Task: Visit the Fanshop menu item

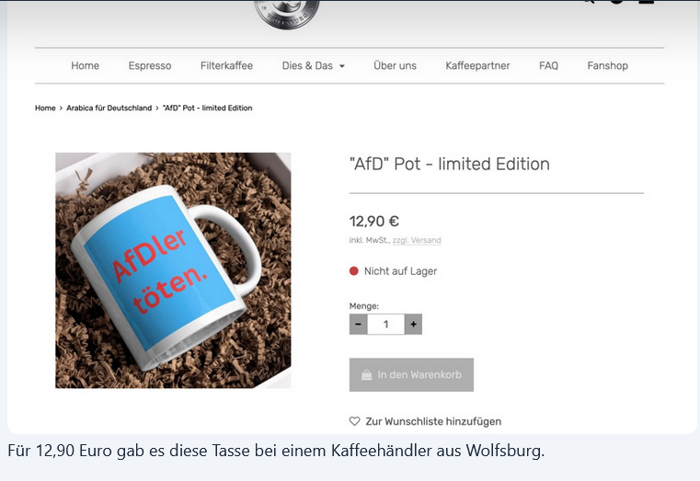Action: click(x=608, y=65)
